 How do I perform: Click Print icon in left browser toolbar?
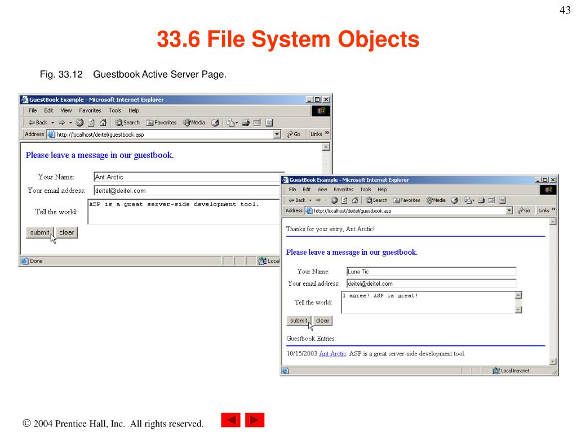[246, 123]
